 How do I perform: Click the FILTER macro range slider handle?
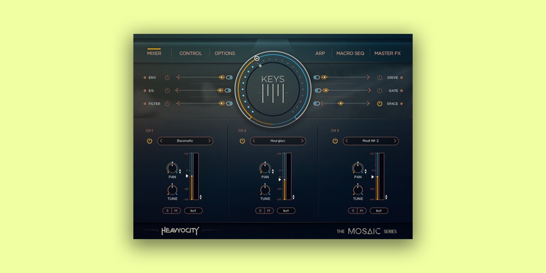222,103
